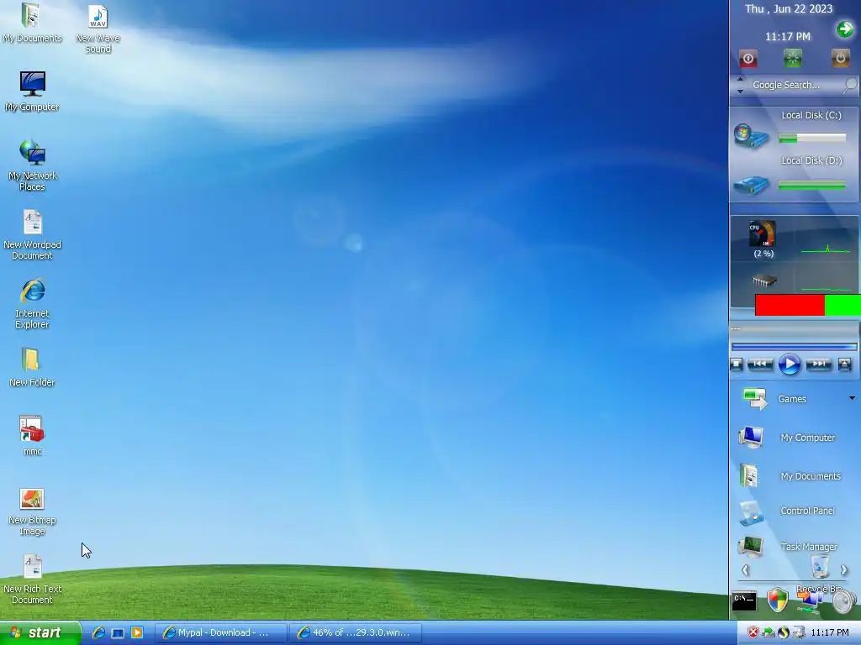Select New Wordpad Document on desktop

coord(32,235)
